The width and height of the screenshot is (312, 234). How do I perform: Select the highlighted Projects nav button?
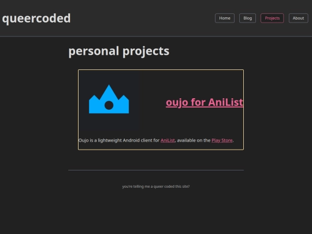click(272, 18)
